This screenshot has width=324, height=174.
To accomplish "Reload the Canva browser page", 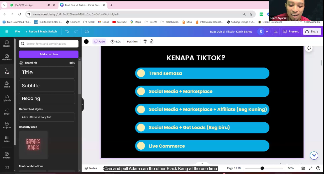I will 20,14.
